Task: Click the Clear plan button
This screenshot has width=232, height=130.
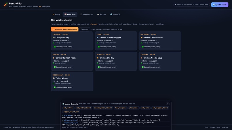Action: (x=85, y=29)
